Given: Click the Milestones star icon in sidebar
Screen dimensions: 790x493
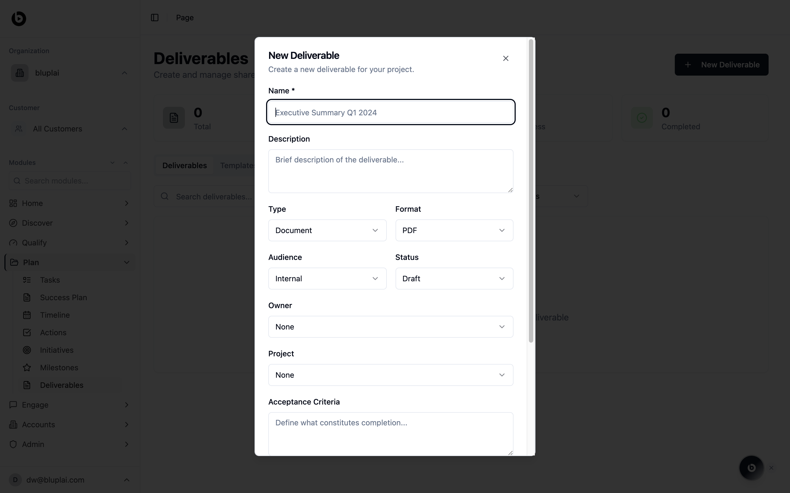Looking at the screenshot, I should 27,368.
